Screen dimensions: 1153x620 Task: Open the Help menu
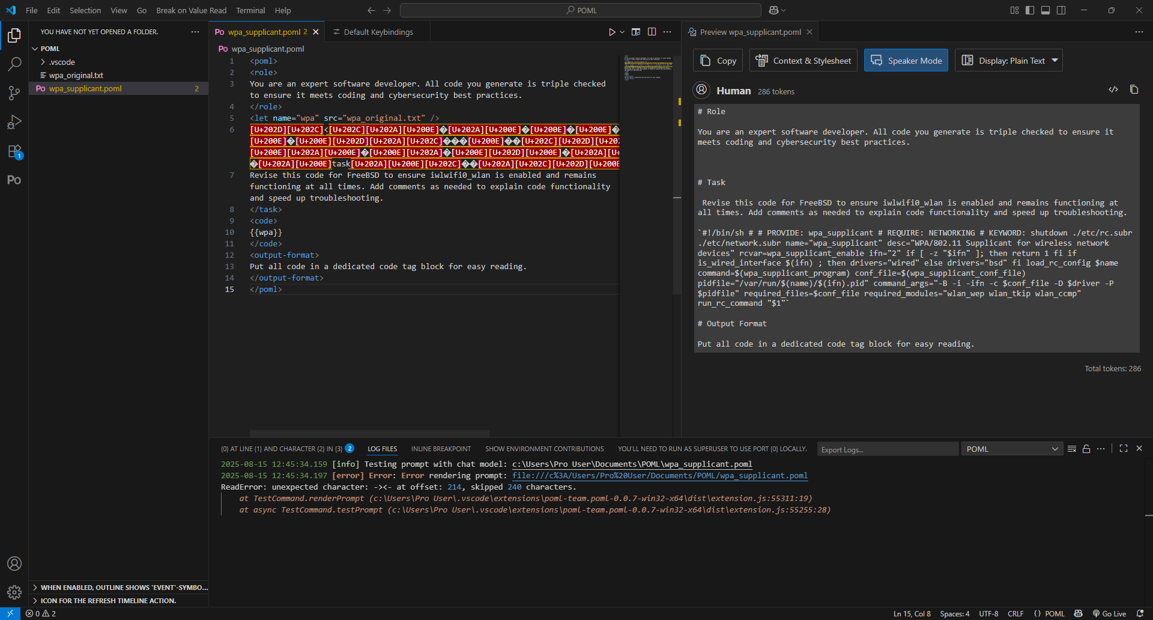point(283,10)
